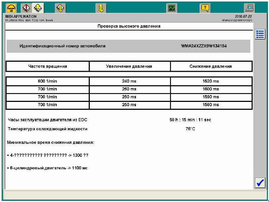
Task: Click the 1520 ms pressure decrease cell
Action: tap(211, 81)
